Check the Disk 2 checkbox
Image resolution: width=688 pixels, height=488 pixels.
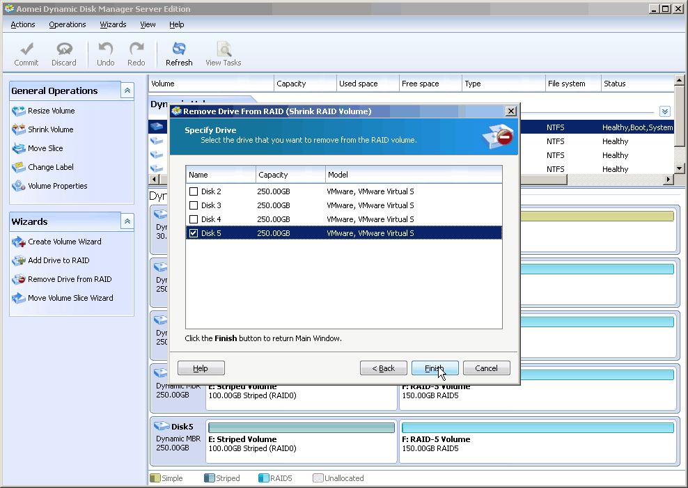pos(194,191)
